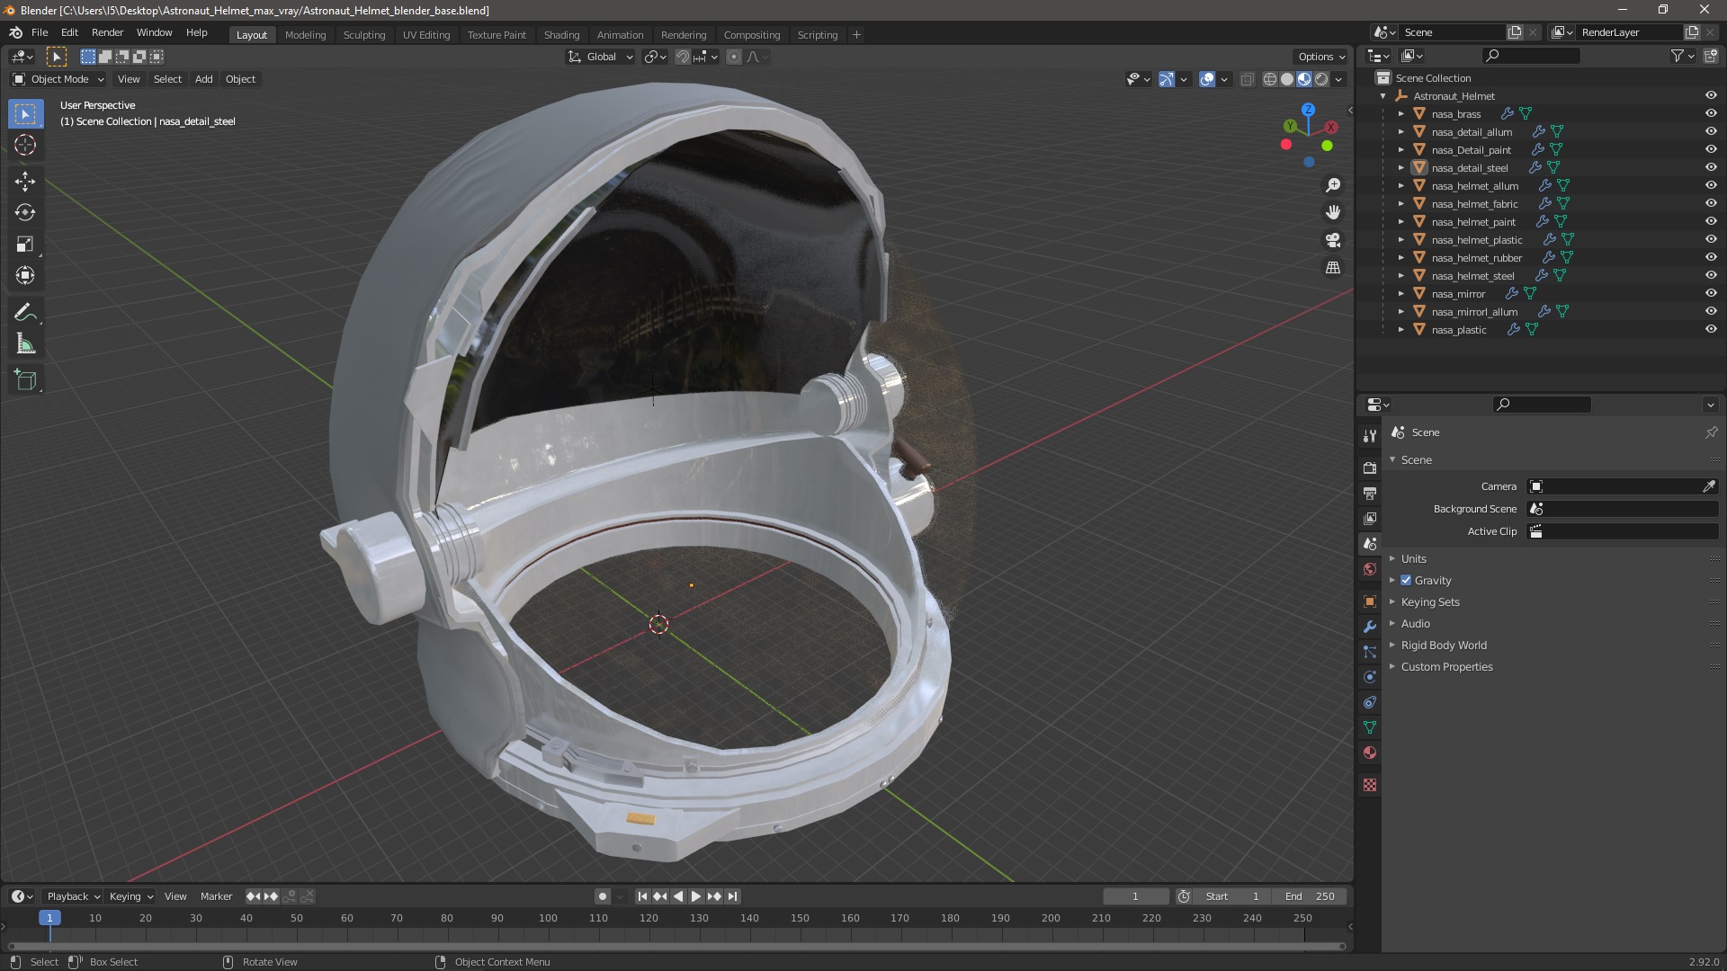This screenshot has height=971, width=1727.
Task: Open the Options dropdown in viewport
Action: tap(1321, 57)
